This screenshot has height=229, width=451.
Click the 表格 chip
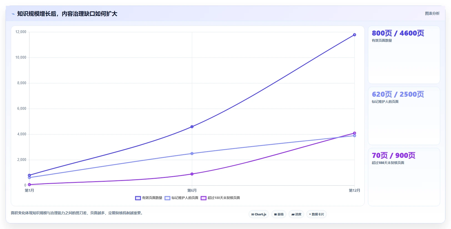pyautogui.click(x=279, y=214)
